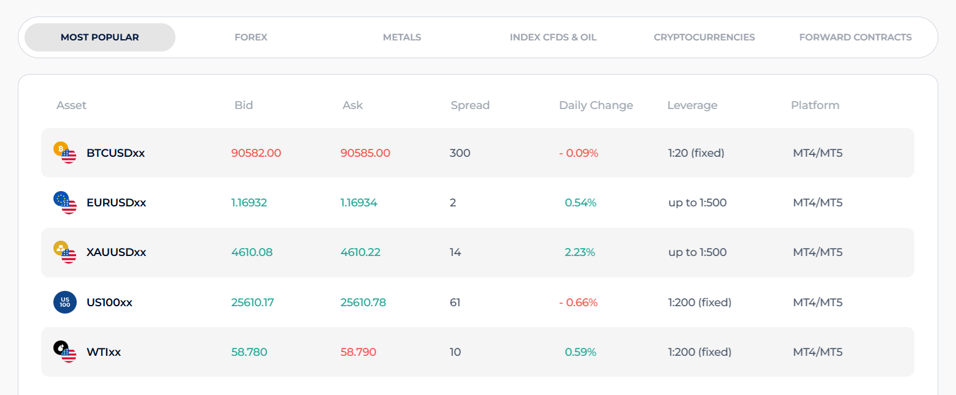Image resolution: width=956 pixels, height=395 pixels.
Task: Switch to Index CFDs & Oil tab
Action: pos(553,37)
